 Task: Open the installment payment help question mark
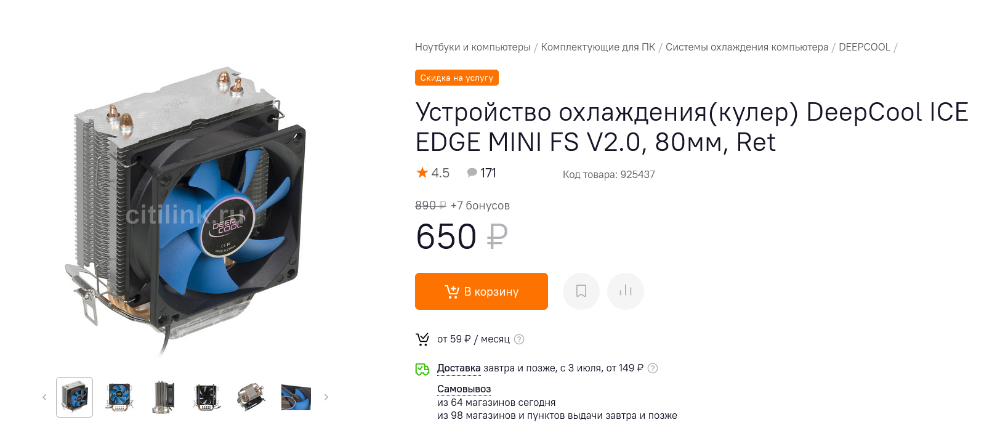[519, 339]
